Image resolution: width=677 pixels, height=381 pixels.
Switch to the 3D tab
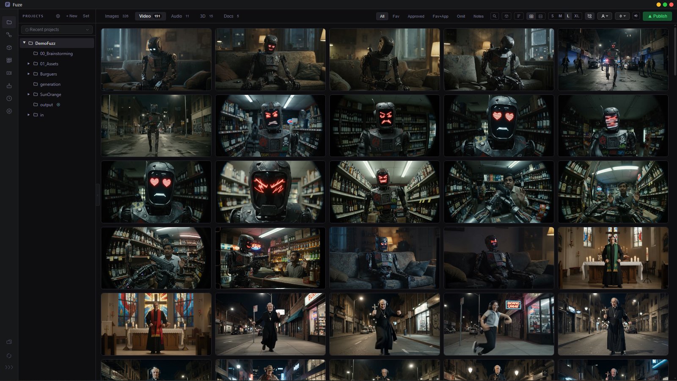pyautogui.click(x=206, y=16)
